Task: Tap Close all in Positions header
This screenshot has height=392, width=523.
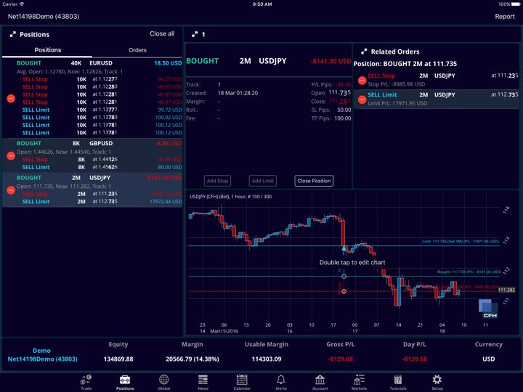Action: click(x=162, y=33)
